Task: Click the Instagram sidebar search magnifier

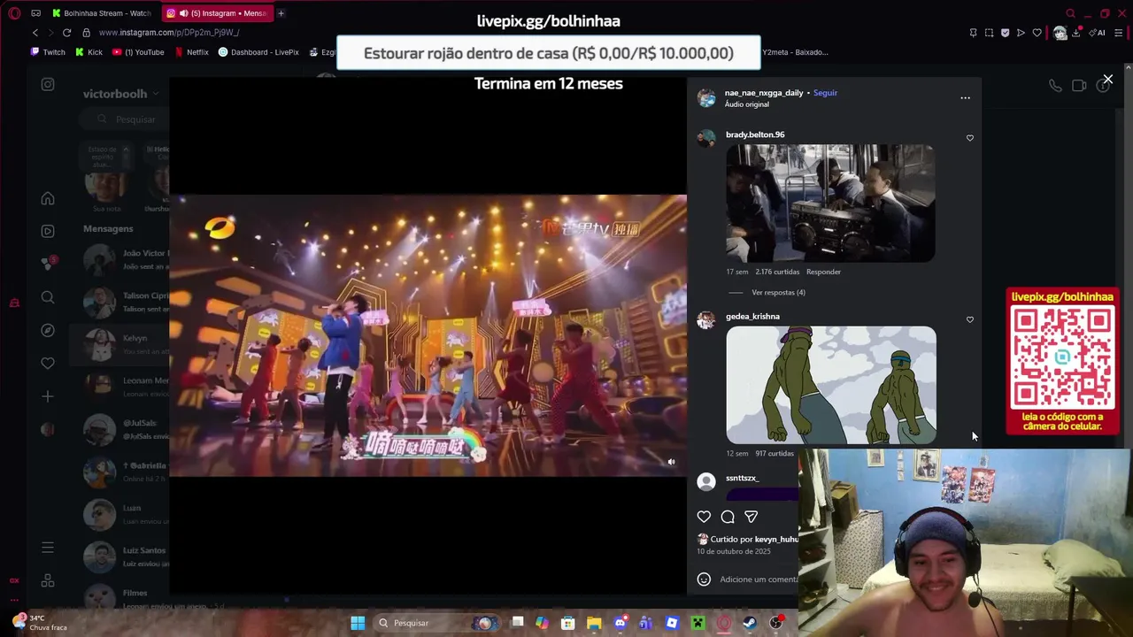Action: tap(48, 297)
